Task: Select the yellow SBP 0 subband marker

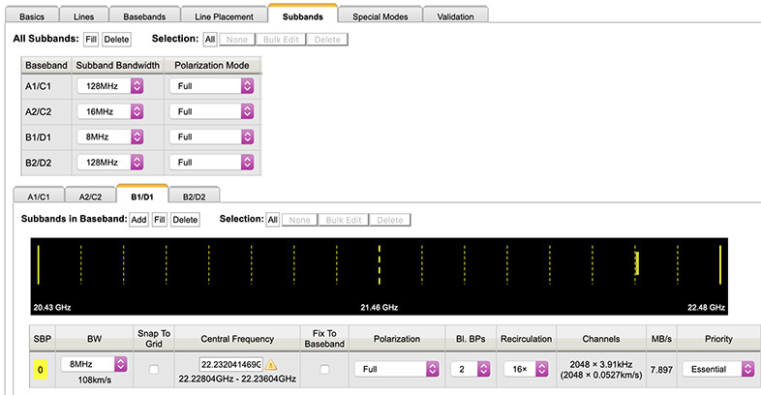Action: 39,369
